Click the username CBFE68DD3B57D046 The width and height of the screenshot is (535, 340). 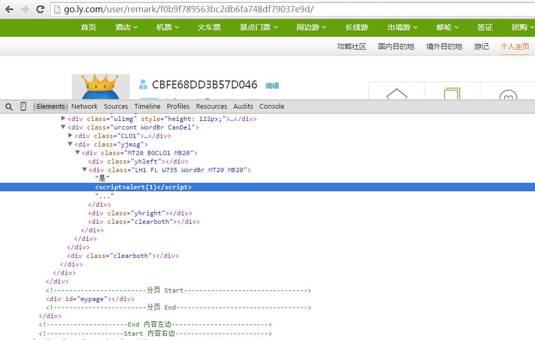coord(204,85)
